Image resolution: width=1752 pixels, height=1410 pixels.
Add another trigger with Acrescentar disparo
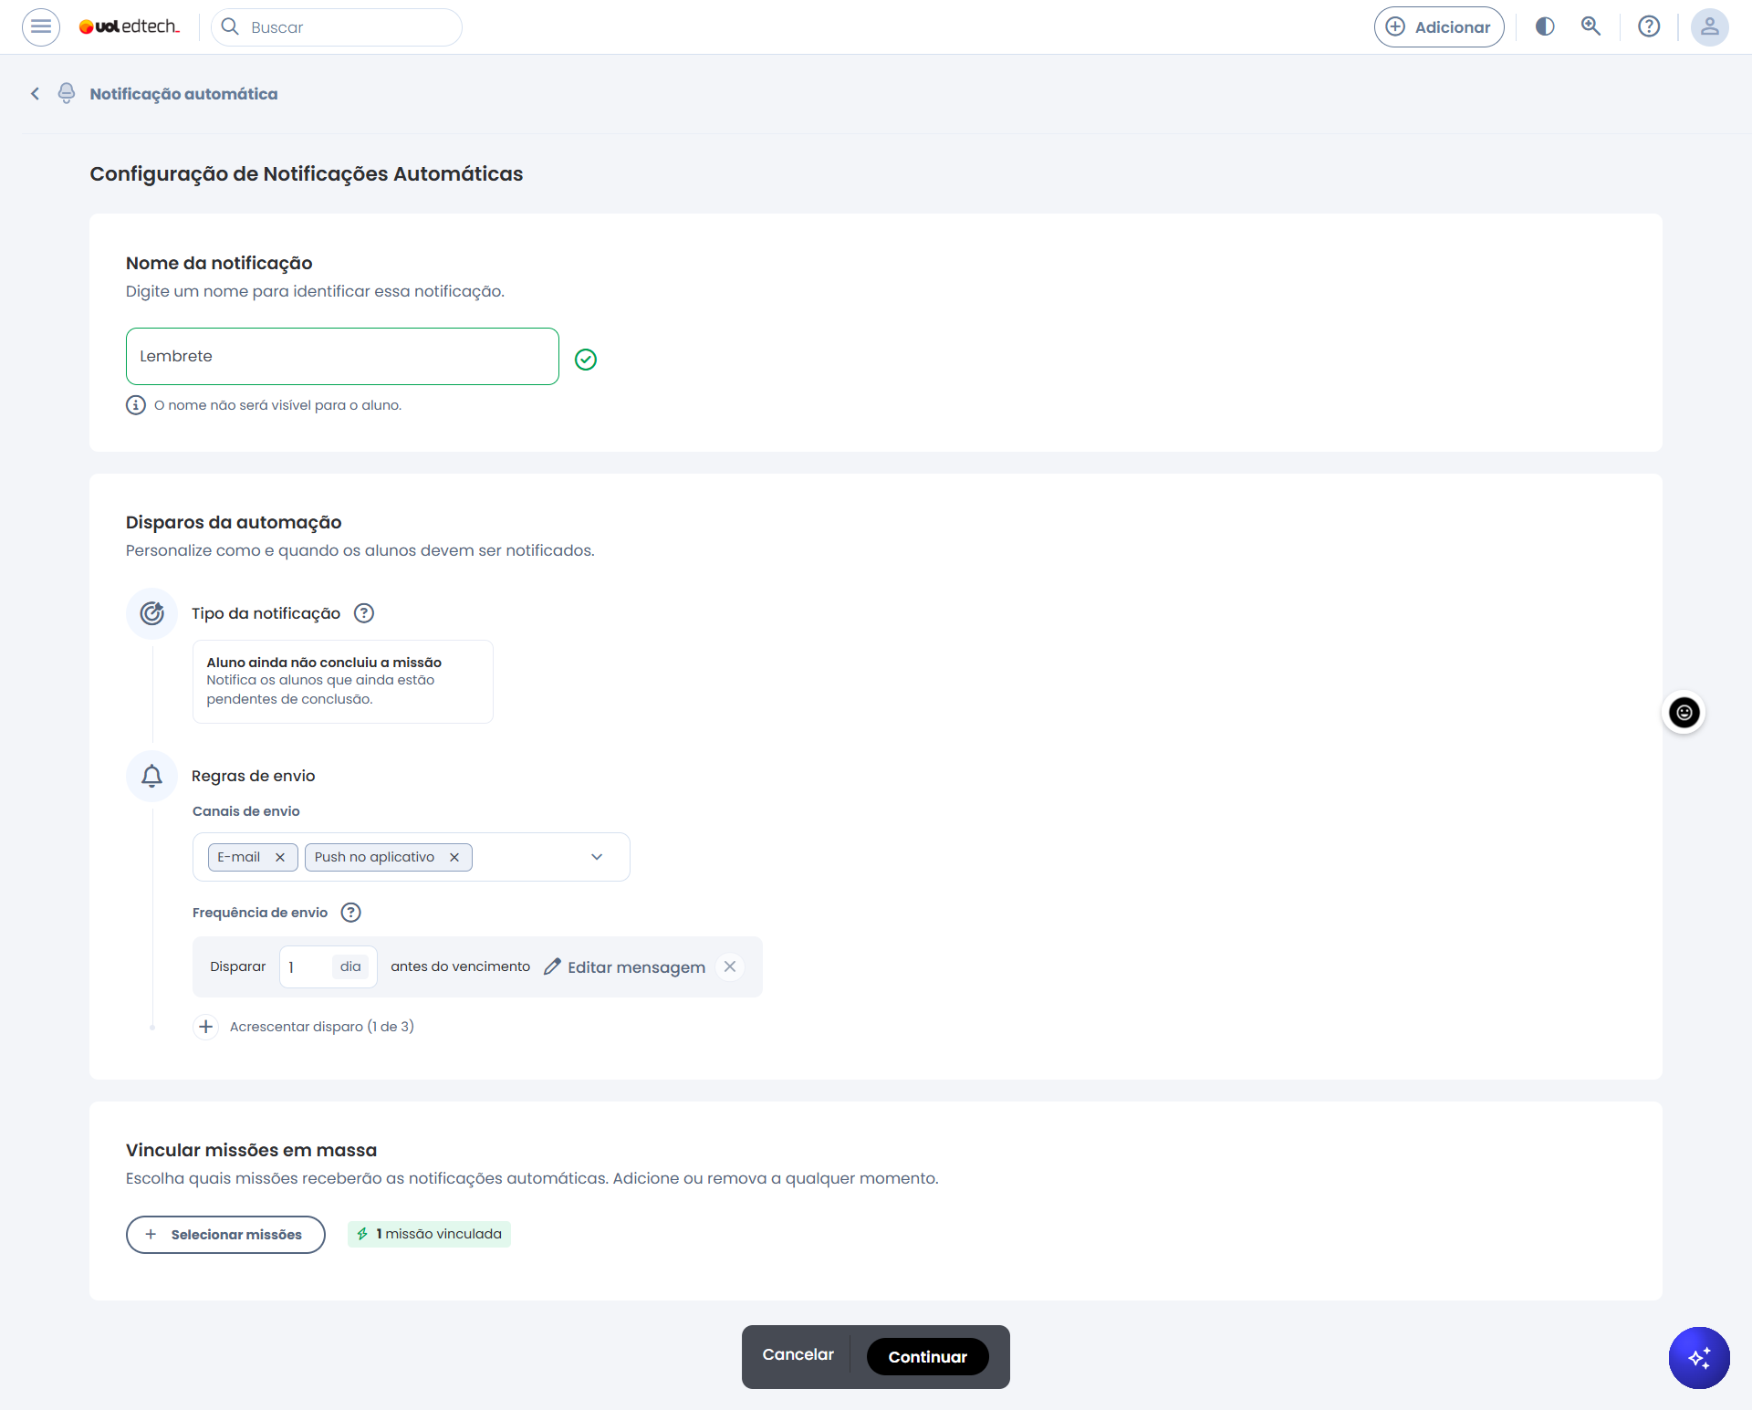coord(206,1027)
